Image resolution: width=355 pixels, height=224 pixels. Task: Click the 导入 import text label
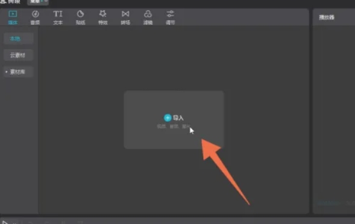[178, 117]
